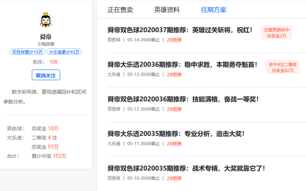Image resolution: width=306 pixels, height=191 pixels.
Task: Open 舜帝双色球2020037期推荐 article
Action: point(180,30)
